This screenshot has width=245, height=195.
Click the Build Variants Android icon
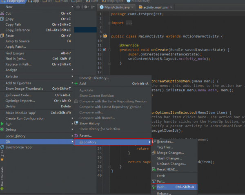2,188
